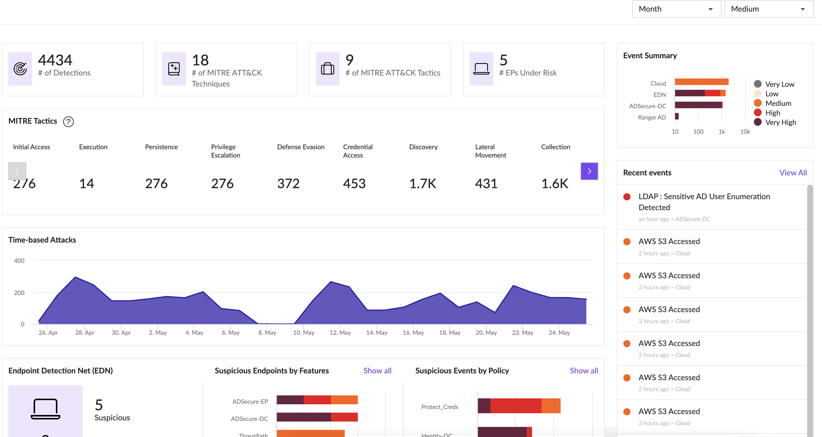Viewport: 822px width, 437px height.
Task: Select the Credential Access tactic tile
Action: (368, 171)
